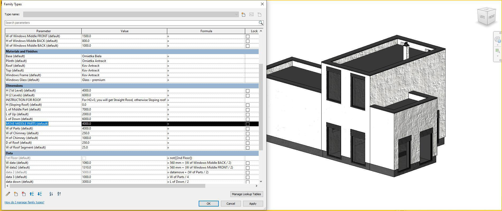Click the search magnifier icon
The height and width of the screenshot is (211, 502).
pos(261,23)
